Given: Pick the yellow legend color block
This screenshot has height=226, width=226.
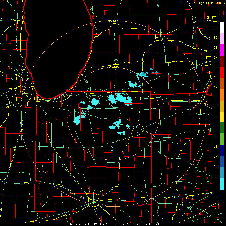Looking at the screenshot, I should [222, 117].
